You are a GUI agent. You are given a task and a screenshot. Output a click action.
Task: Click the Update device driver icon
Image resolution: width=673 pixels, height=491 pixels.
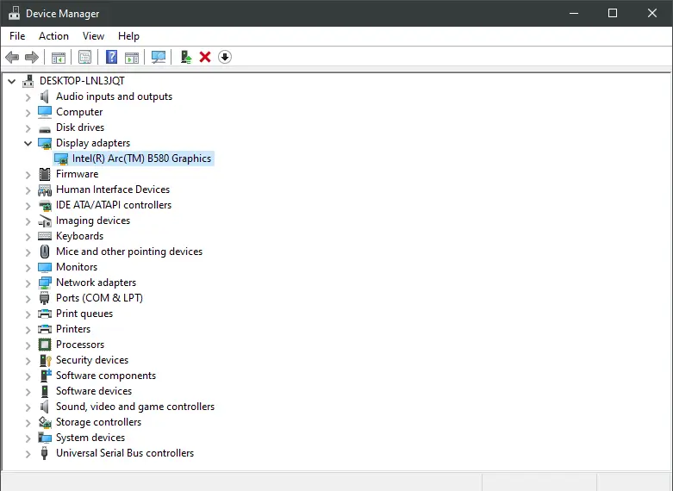185,57
